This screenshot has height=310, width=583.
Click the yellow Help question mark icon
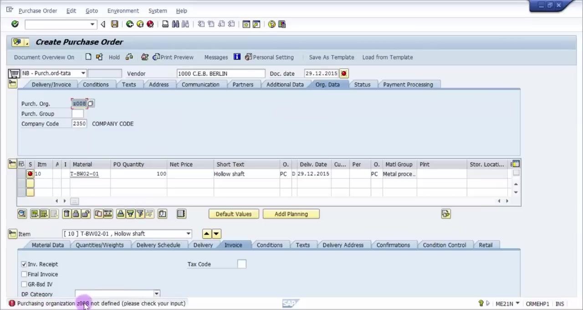272,24
